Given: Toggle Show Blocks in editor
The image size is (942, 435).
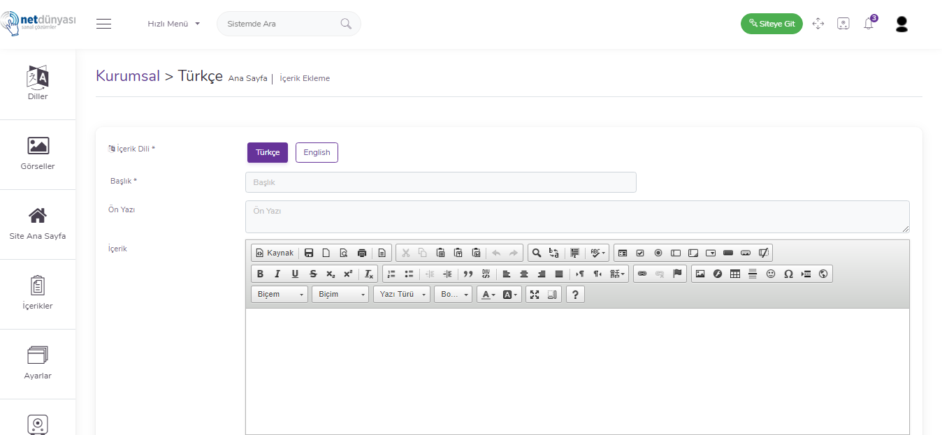Looking at the screenshot, I should click(552, 295).
